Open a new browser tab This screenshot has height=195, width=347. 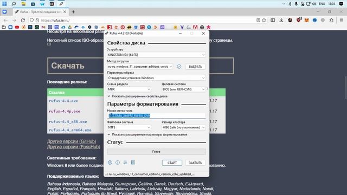click(73, 12)
